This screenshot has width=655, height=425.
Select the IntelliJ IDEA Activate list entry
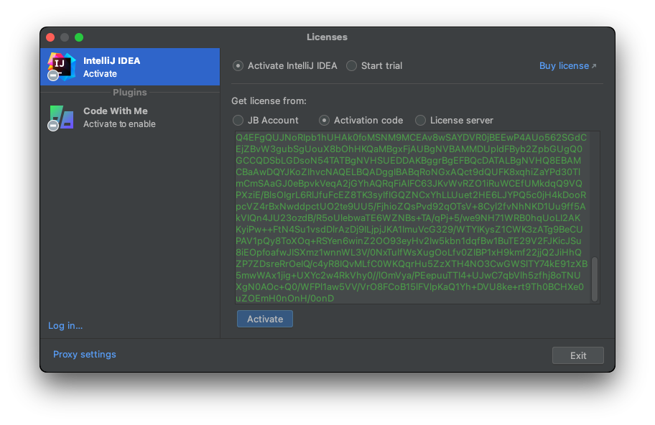(130, 67)
